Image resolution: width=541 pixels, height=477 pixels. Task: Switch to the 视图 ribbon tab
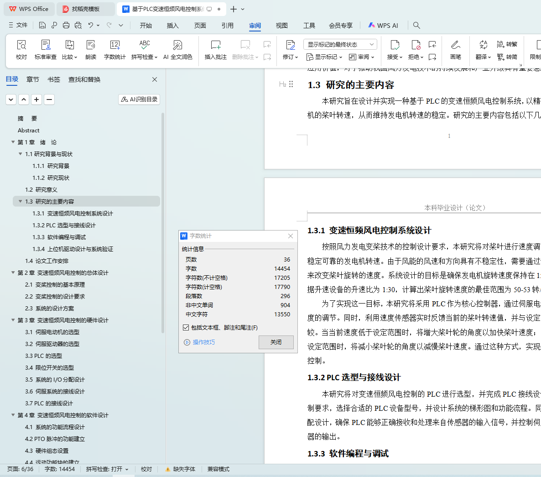tap(281, 26)
